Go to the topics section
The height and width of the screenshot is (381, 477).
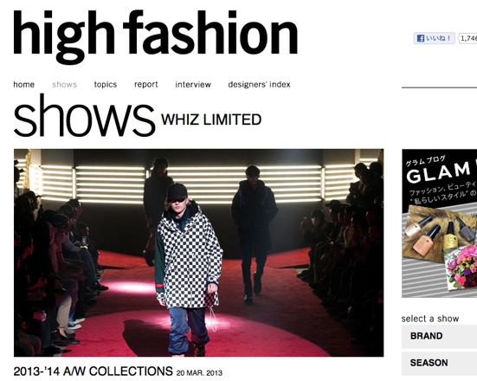[106, 85]
